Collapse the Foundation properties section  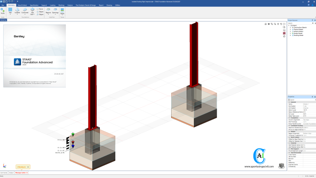tap(289, 118)
